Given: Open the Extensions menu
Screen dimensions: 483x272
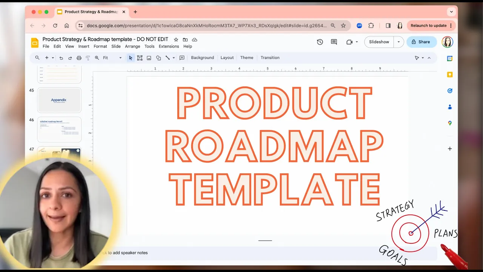Looking at the screenshot, I should (169, 46).
